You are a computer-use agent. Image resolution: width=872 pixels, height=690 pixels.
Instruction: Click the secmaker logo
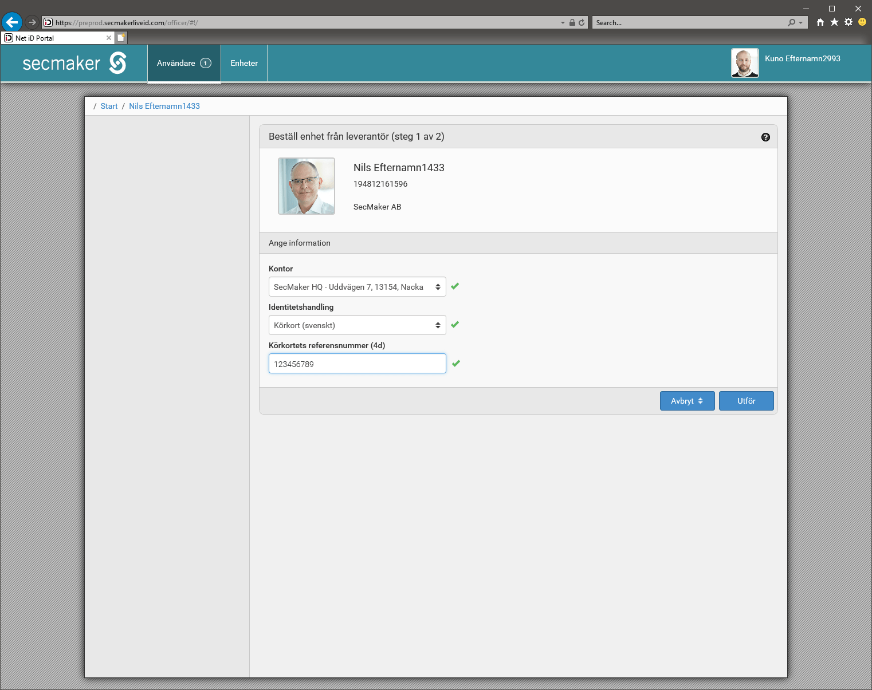[74, 63]
